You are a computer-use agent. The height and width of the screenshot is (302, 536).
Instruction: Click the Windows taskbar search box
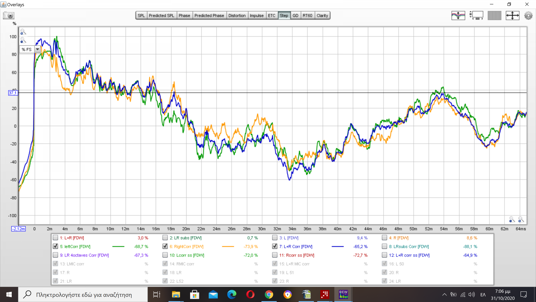84,294
